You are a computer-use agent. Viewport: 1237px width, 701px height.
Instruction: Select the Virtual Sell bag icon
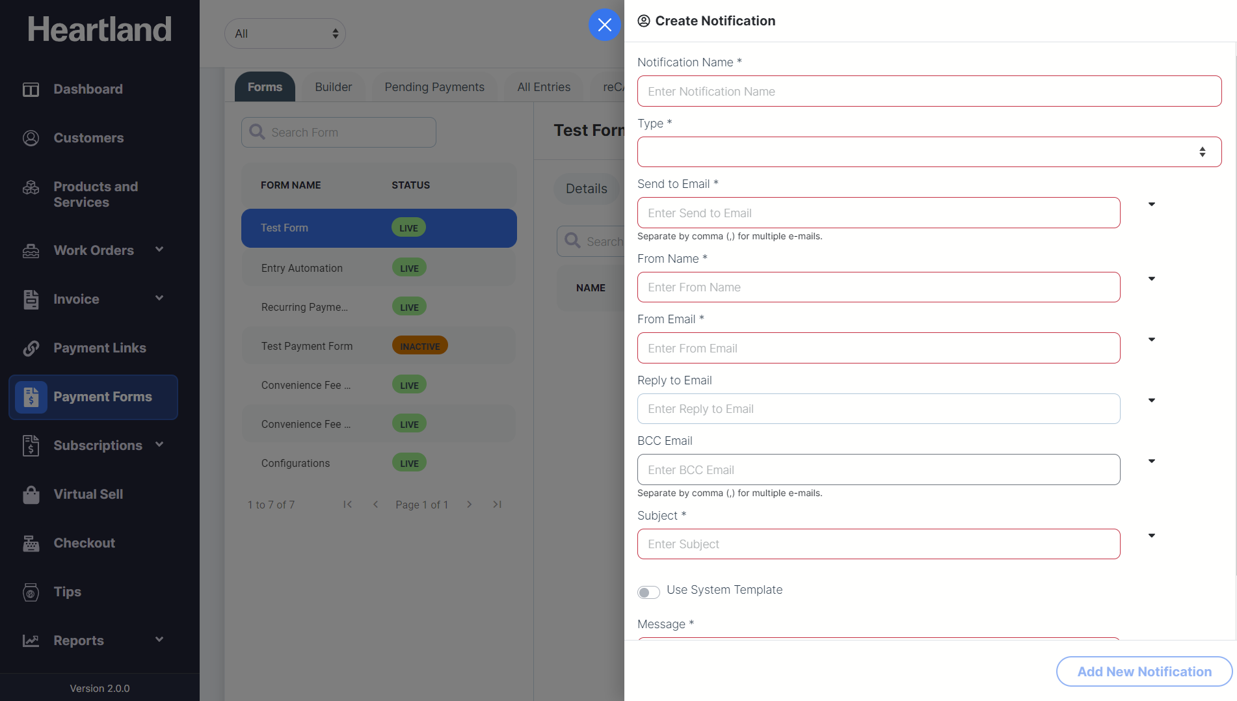pyautogui.click(x=31, y=495)
